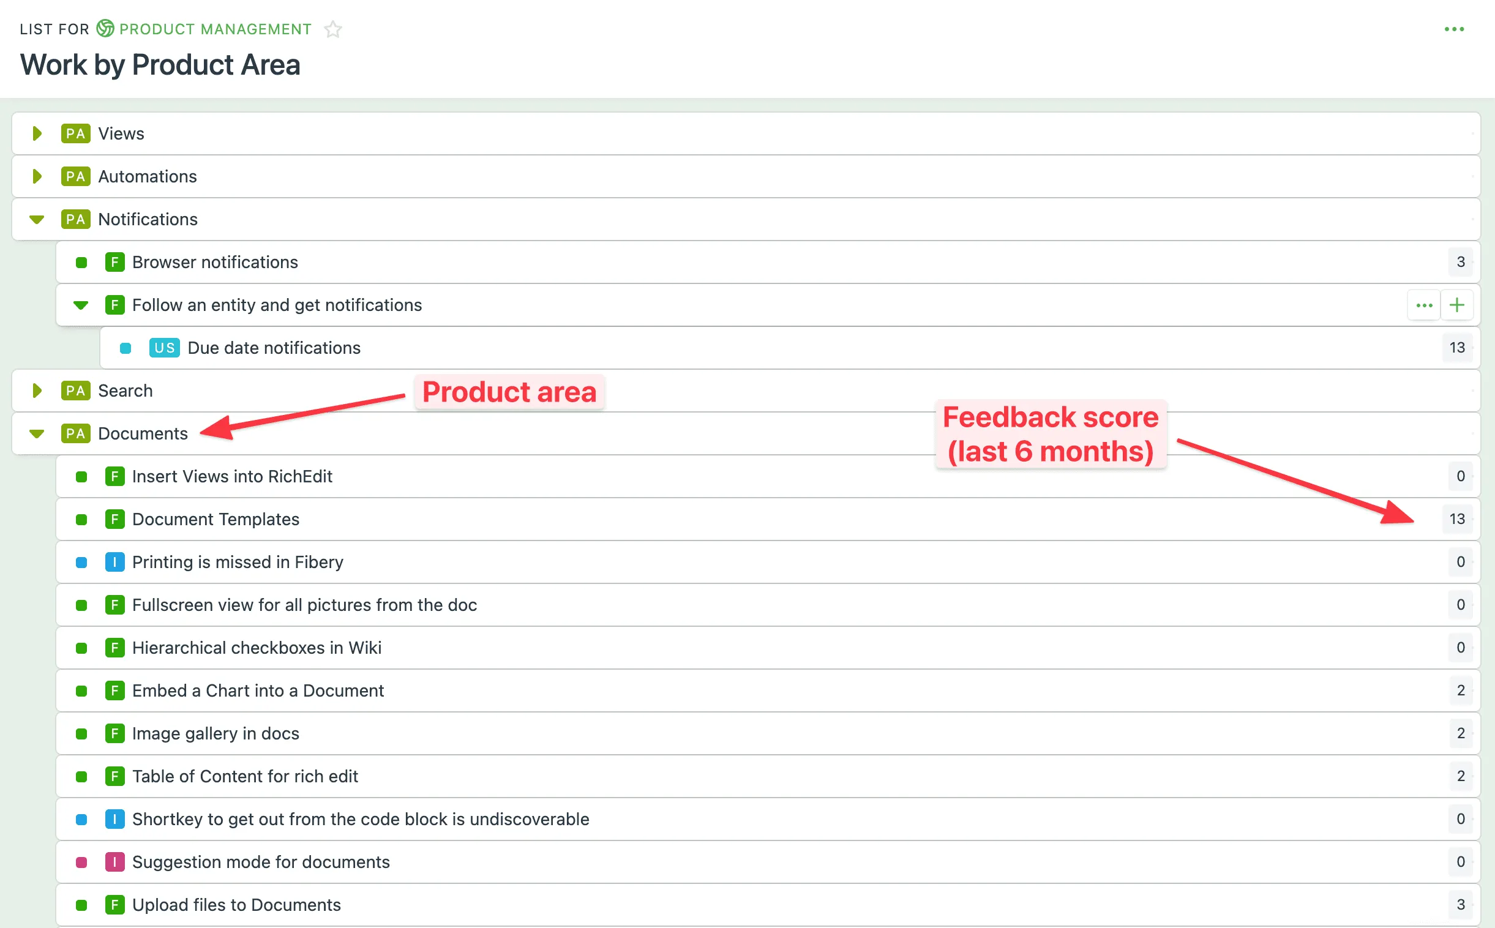The height and width of the screenshot is (928, 1495).
Task: Collapse the Documents product area
Action: pos(37,433)
